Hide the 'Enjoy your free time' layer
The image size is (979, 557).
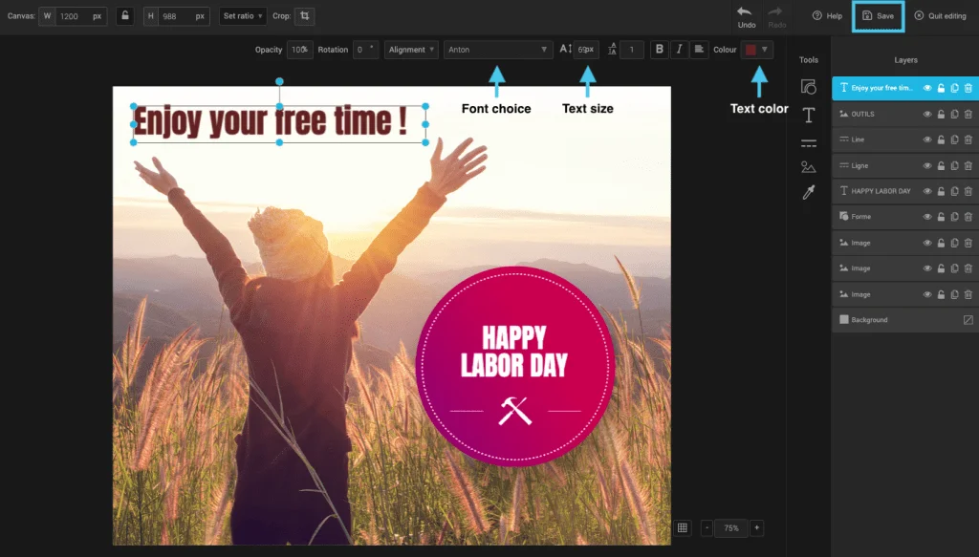coord(927,88)
